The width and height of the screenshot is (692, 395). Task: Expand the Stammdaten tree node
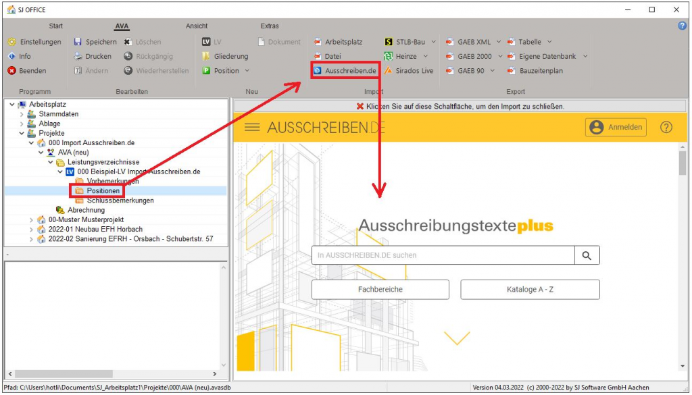coord(22,114)
